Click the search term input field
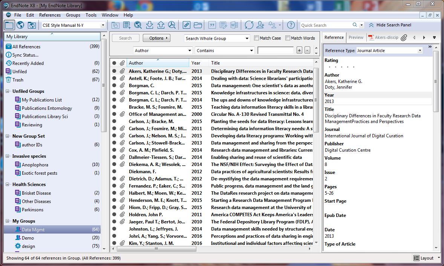This screenshot has height=266, width=444. pos(276,51)
